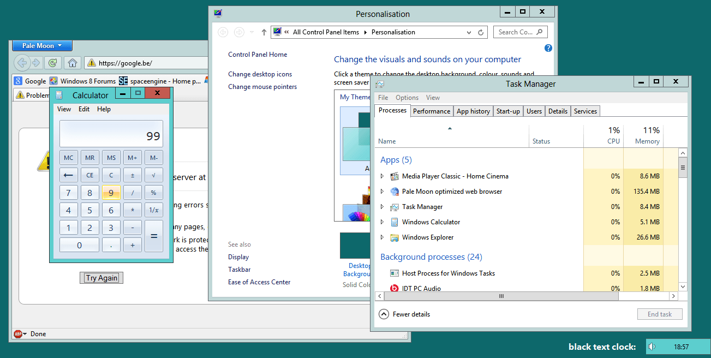Expand the Pale Moon optimized web browser row

[382, 192]
